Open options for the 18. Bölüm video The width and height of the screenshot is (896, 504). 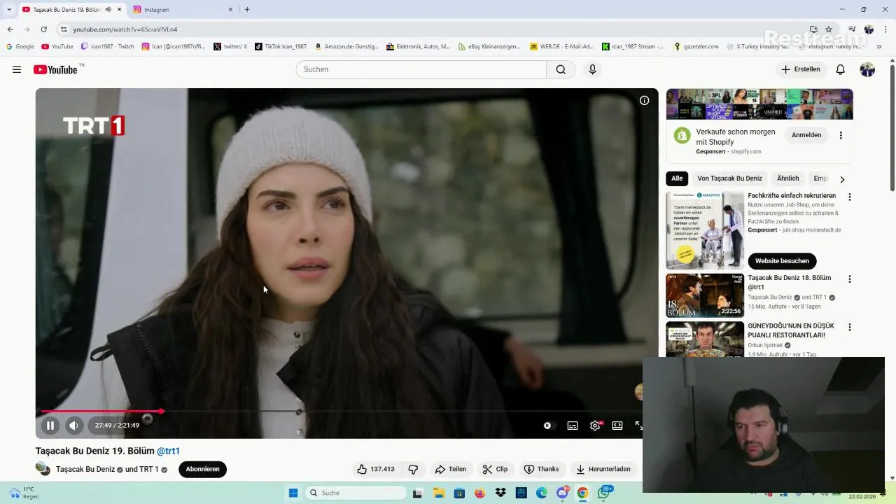tap(850, 279)
